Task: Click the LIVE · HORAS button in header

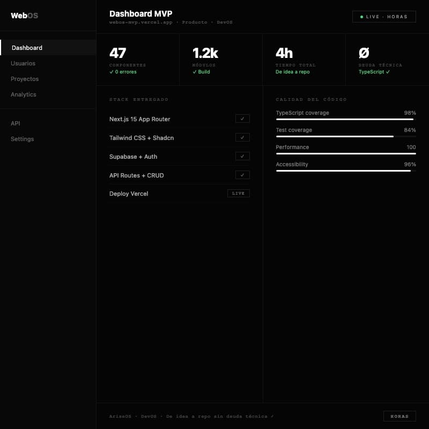Action: [384, 17]
